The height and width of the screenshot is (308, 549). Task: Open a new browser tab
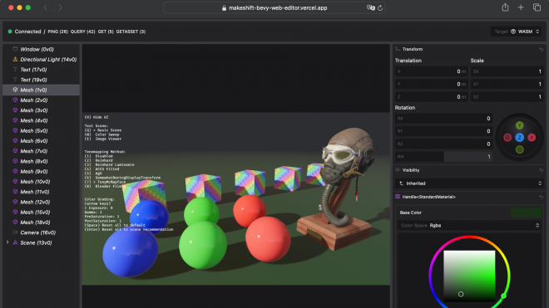click(521, 7)
